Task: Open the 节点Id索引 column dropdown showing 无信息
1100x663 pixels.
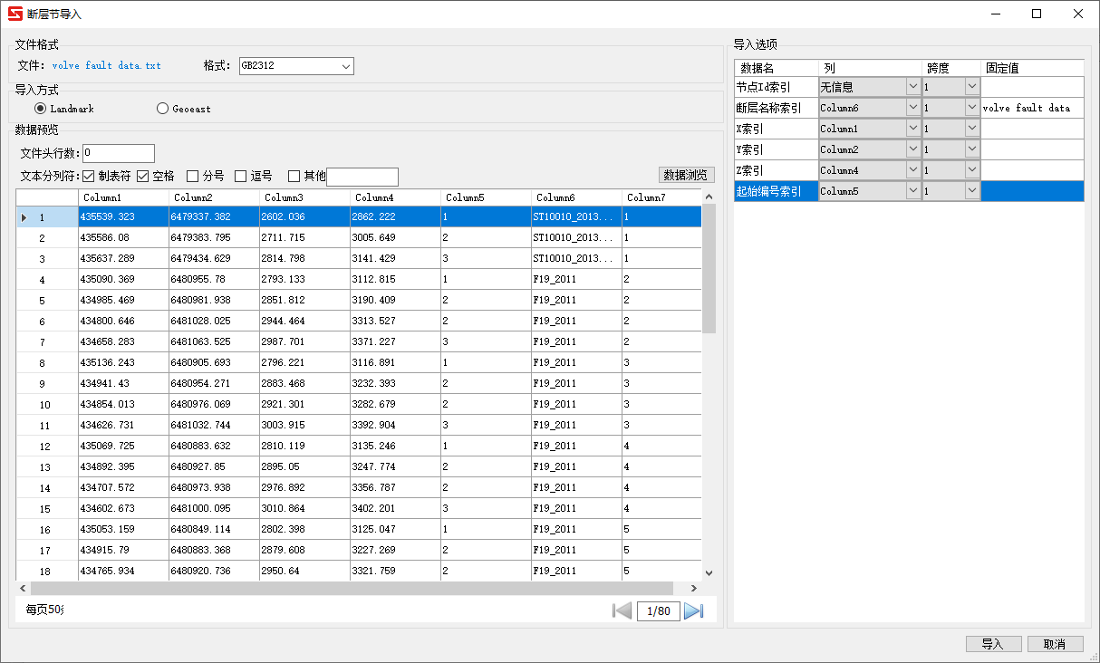Action: point(912,85)
